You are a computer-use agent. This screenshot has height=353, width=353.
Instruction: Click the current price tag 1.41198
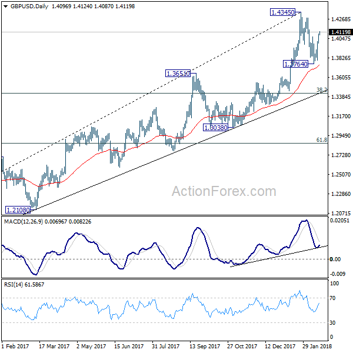point(341,32)
